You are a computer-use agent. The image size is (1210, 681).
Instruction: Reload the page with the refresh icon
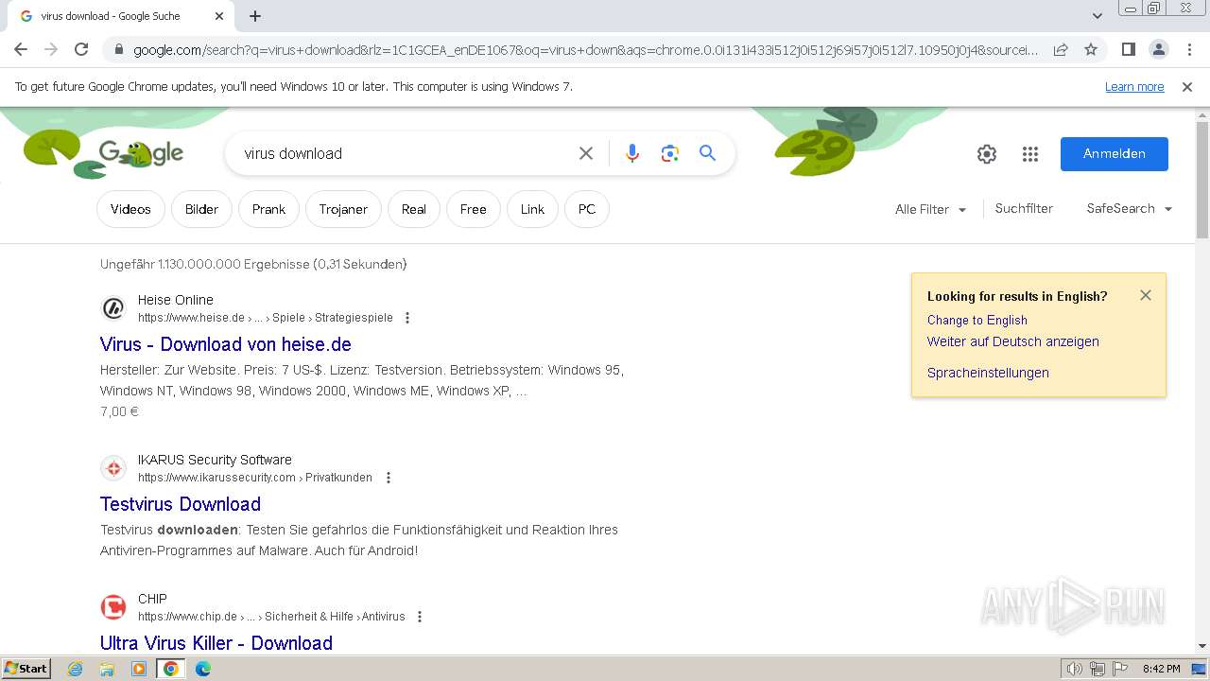pyautogui.click(x=81, y=49)
